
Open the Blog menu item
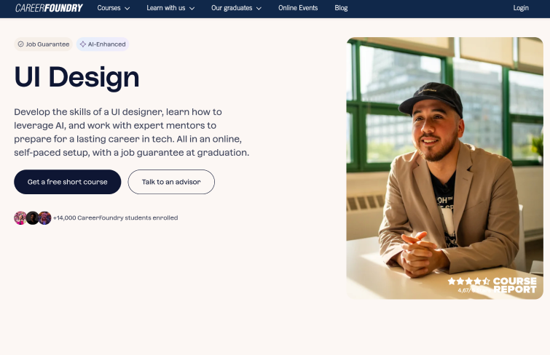pyautogui.click(x=342, y=8)
